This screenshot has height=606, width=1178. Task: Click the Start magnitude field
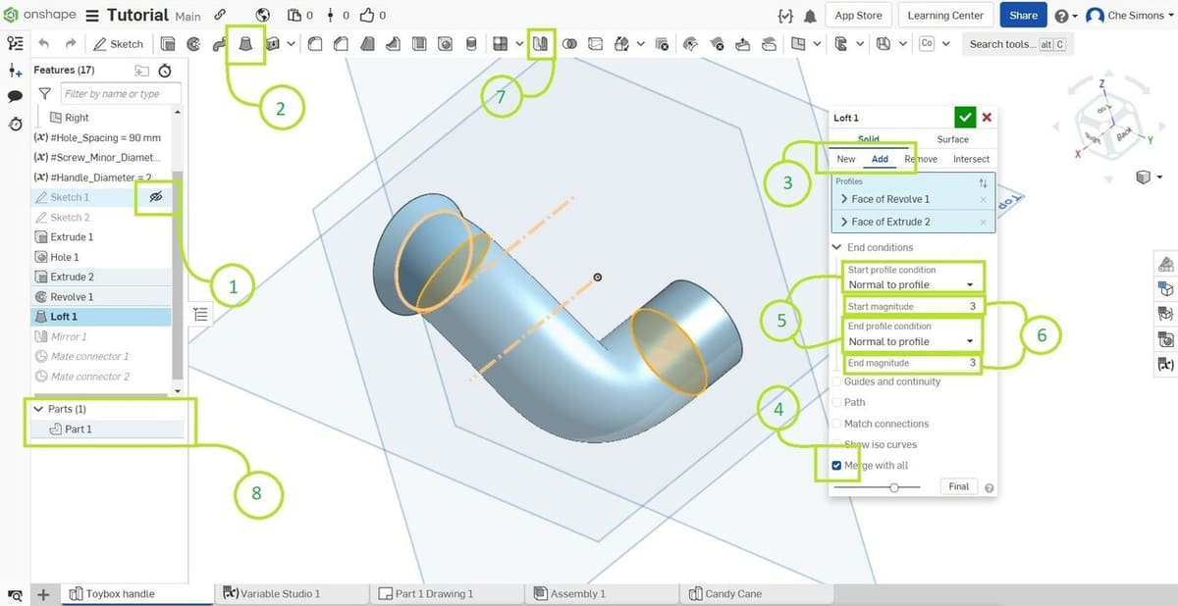[x=912, y=307]
